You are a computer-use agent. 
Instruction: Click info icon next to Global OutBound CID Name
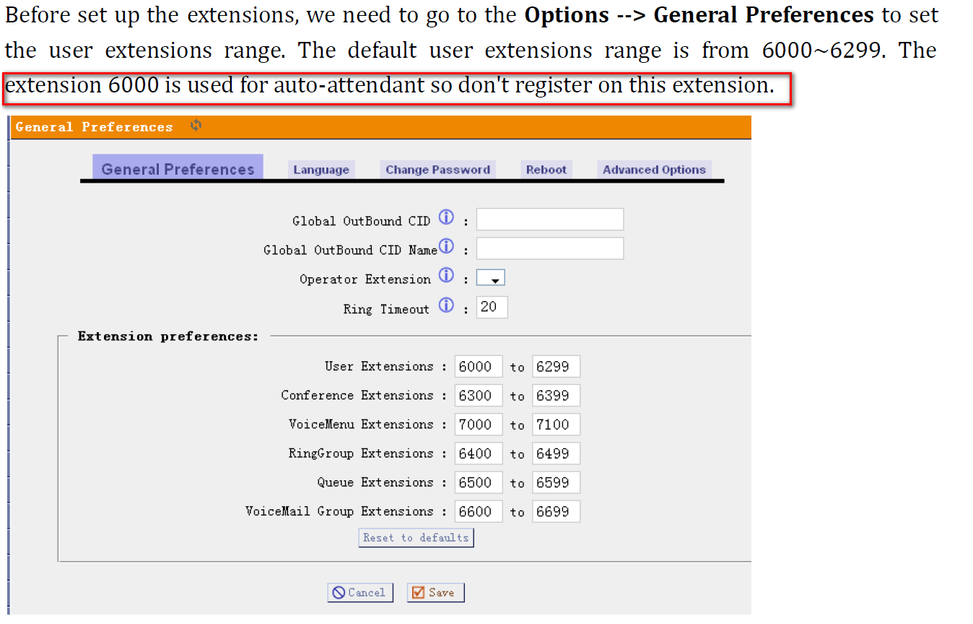point(447,246)
